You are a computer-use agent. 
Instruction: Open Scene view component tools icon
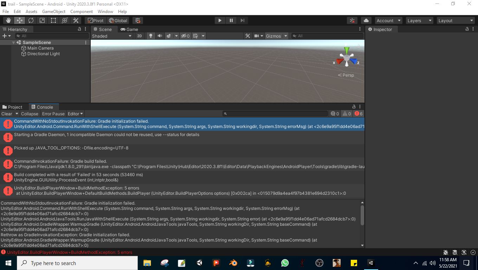pos(248,36)
